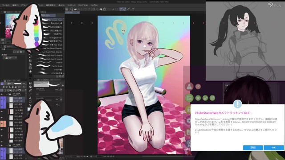
Task: Delete layer with Layer panel trash icon
Action: click(x=25, y=90)
